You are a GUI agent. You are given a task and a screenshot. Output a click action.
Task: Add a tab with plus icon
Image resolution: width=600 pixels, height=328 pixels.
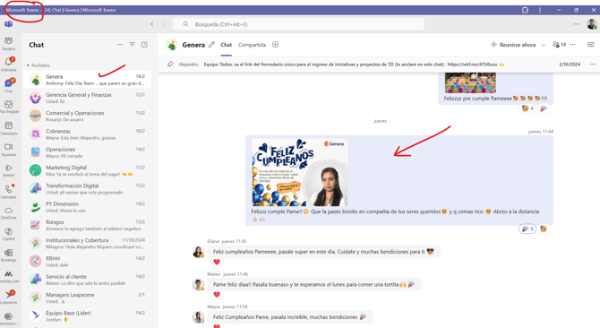coord(275,45)
